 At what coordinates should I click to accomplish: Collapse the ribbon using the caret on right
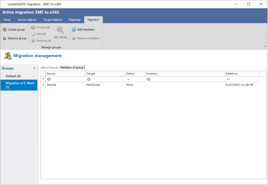(265, 46)
